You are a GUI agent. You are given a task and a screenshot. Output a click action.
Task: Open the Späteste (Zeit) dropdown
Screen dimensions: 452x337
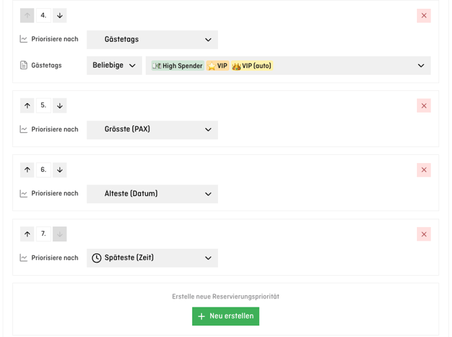point(152,258)
